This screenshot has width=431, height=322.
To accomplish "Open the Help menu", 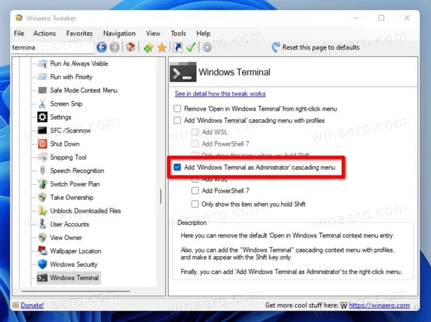I will click(x=203, y=33).
